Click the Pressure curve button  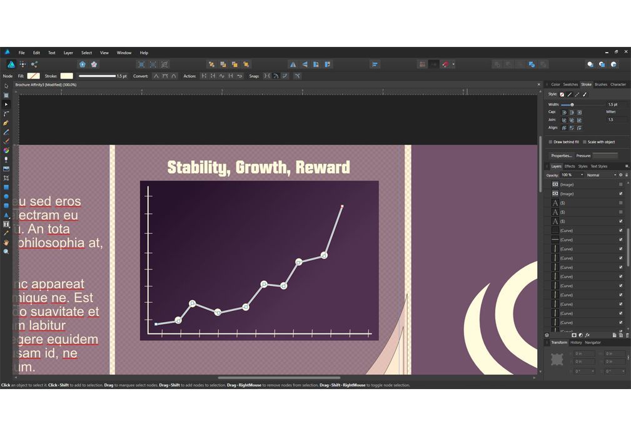click(605, 156)
